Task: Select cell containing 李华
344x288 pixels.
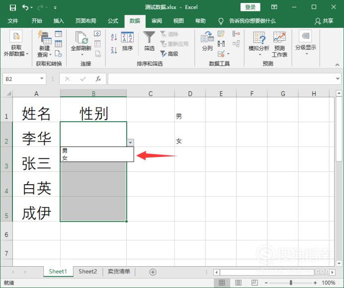Action: (x=36, y=135)
